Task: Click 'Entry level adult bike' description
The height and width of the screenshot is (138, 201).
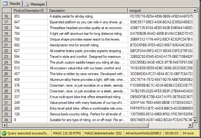Action: (x=87, y=108)
